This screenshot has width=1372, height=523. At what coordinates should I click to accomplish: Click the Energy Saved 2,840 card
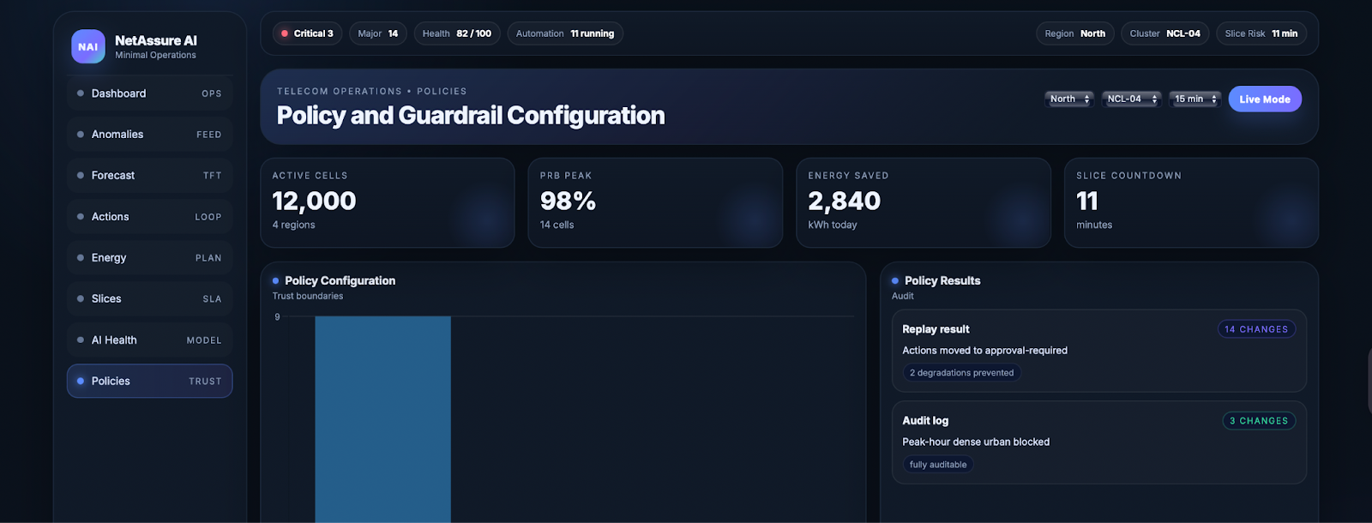(x=924, y=203)
